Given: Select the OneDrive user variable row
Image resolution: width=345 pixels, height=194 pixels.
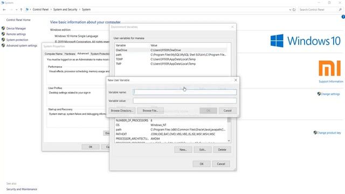Looking at the screenshot, I should pos(171,50).
